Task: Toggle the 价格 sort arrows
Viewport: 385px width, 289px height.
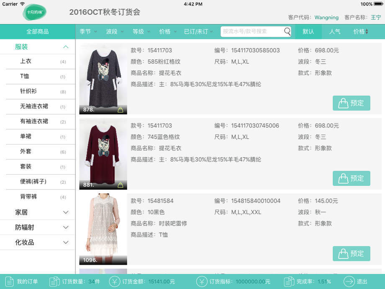Action: tap(367, 31)
